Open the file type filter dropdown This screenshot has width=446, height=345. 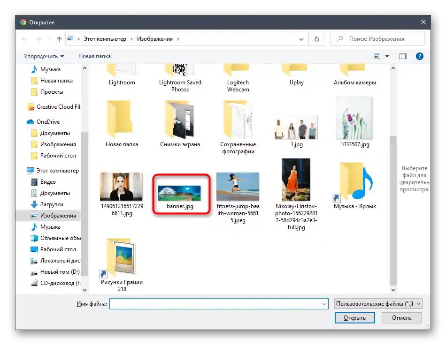(x=378, y=304)
